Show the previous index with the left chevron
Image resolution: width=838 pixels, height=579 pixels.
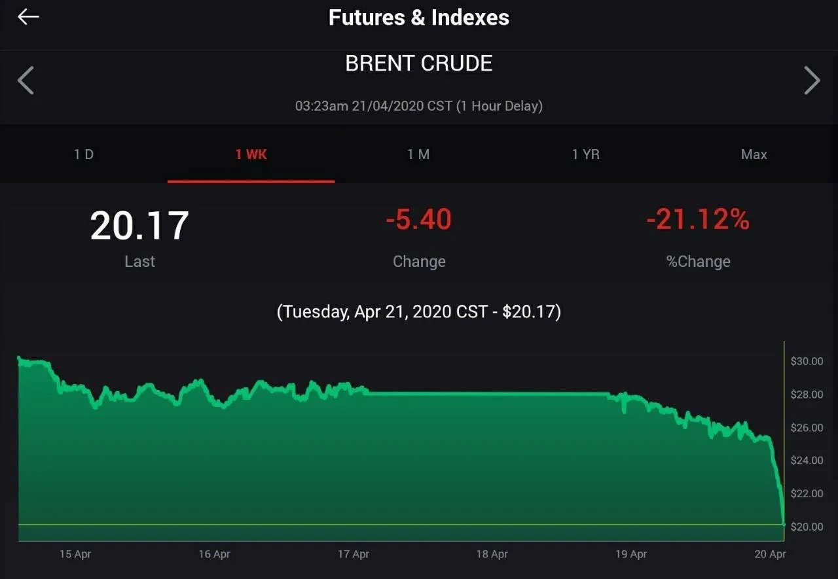point(26,80)
